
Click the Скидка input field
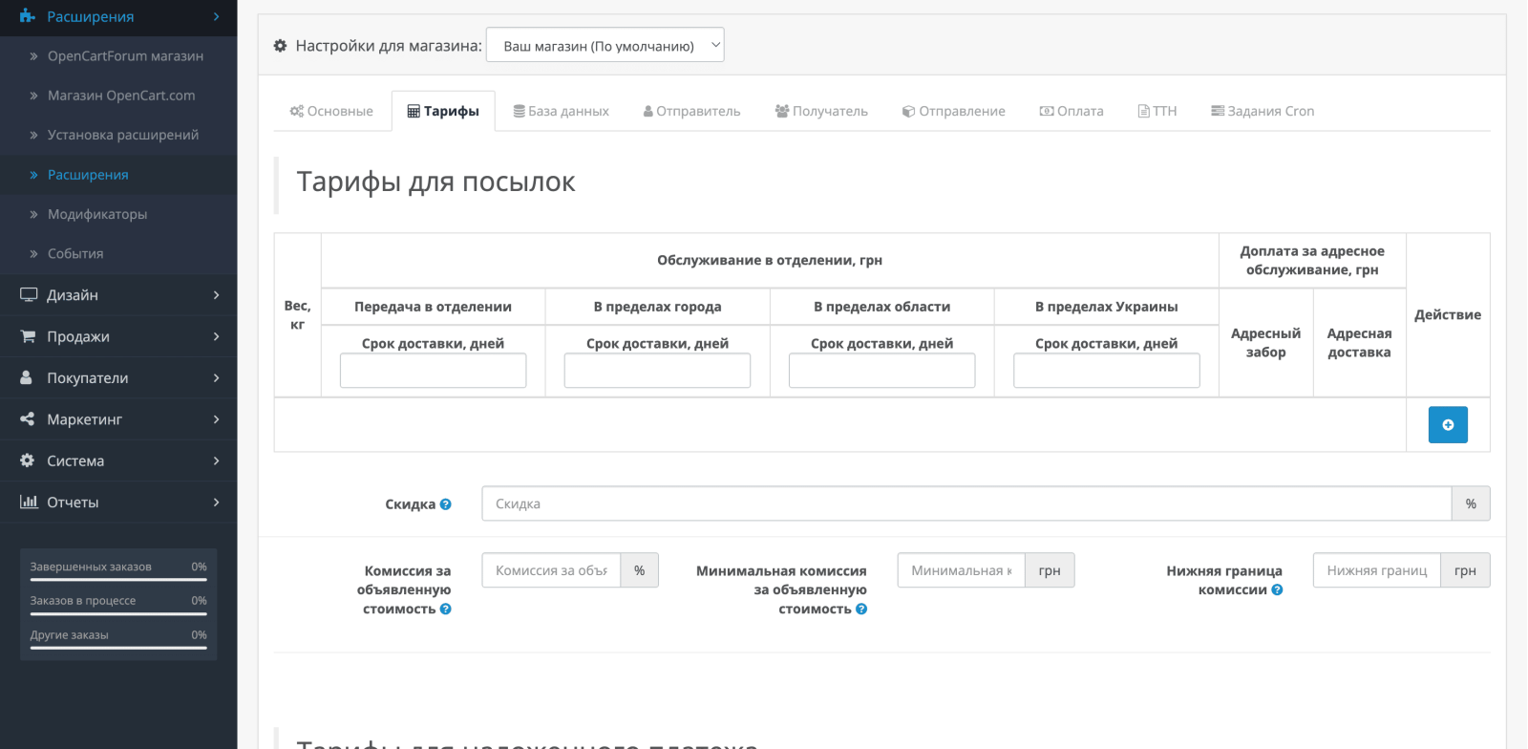pyautogui.click(x=966, y=503)
